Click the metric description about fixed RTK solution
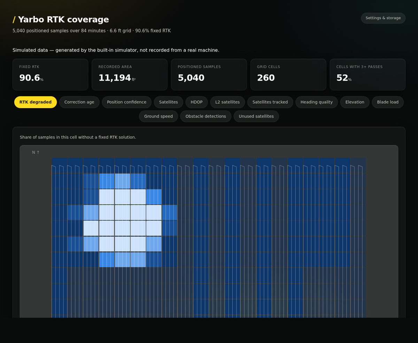Image resolution: width=418 pixels, height=343 pixels. click(x=78, y=137)
